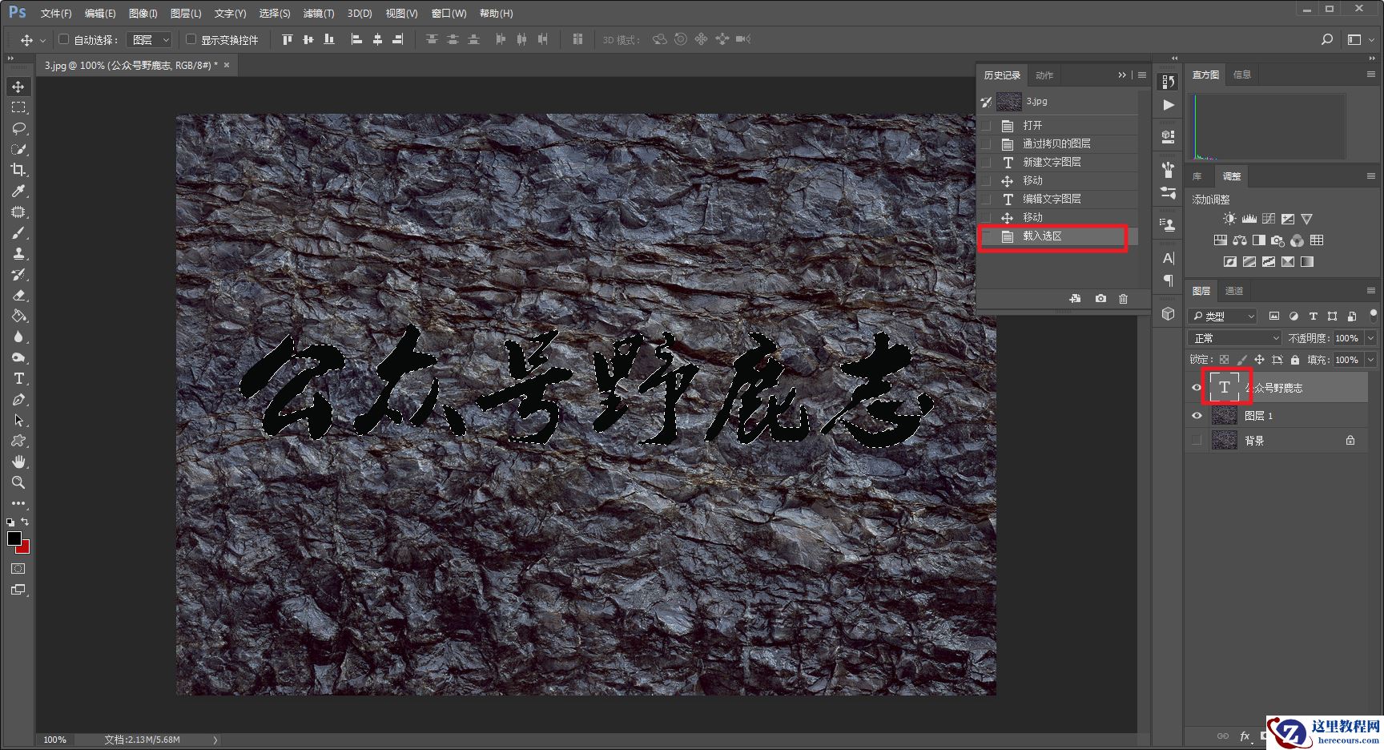Image resolution: width=1384 pixels, height=750 pixels.
Task: Select the 新建文字图层 history state
Action: (1051, 162)
